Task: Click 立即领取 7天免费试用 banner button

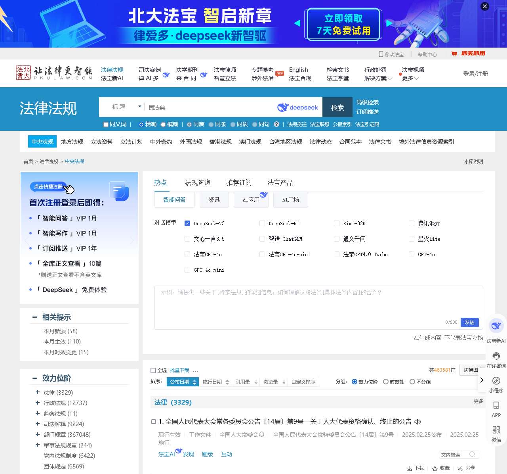Action: coord(343,24)
